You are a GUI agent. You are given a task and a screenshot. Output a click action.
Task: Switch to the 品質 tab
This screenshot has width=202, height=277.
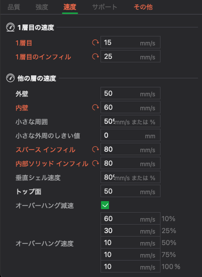14,7
